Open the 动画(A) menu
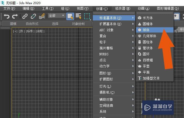 (x=144, y=9)
